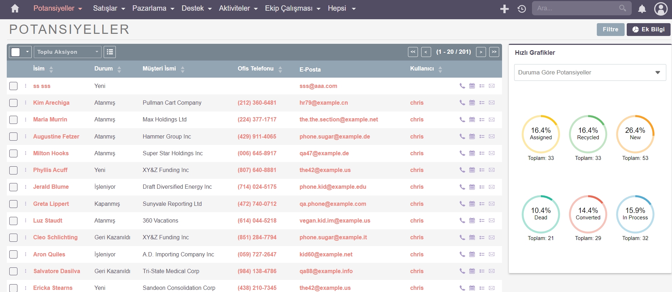The image size is (672, 292).
Task: Log a call for Cleo Schlichting
Action: (x=462, y=238)
